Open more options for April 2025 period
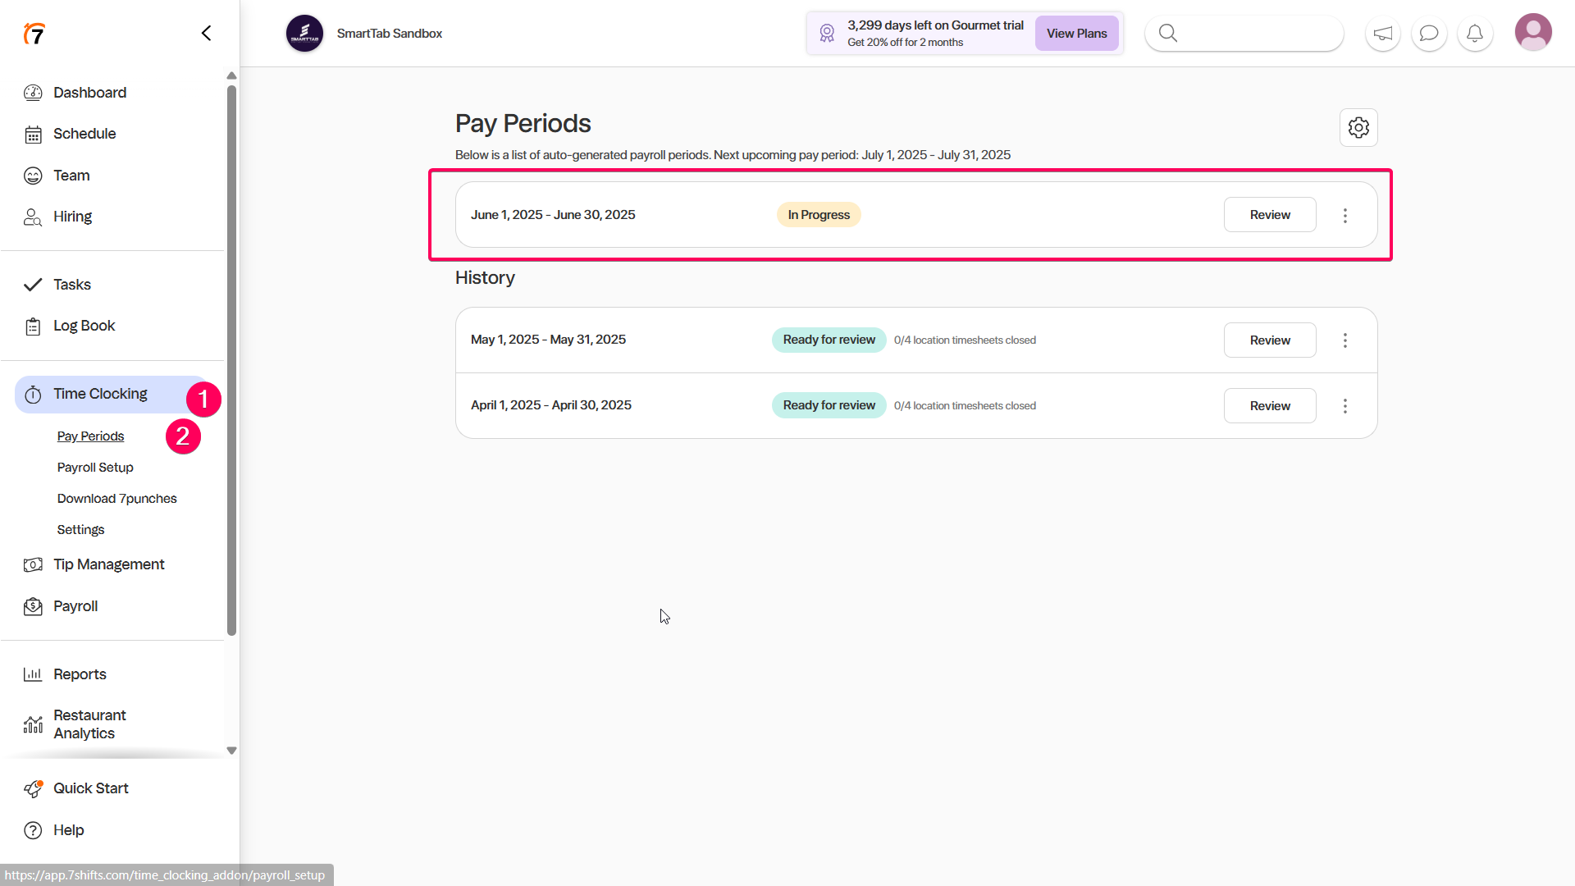This screenshot has width=1575, height=886. pos(1344,406)
